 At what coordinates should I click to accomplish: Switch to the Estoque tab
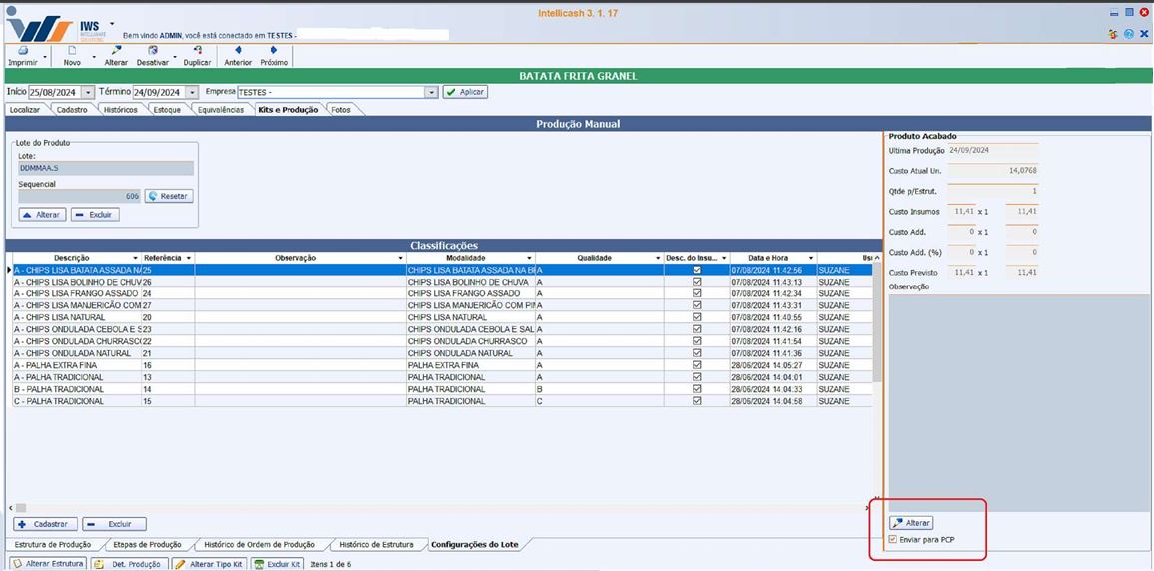click(x=167, y=110)
